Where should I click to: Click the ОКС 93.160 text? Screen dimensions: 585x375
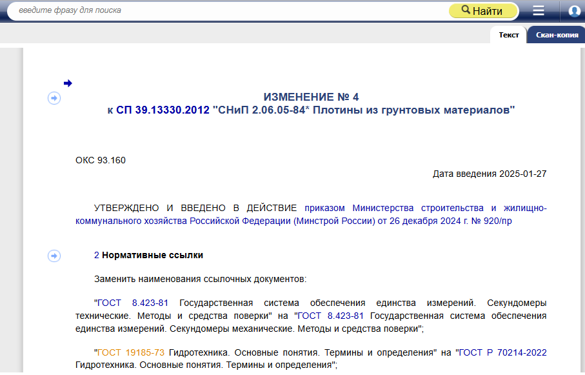coord(101,160)
